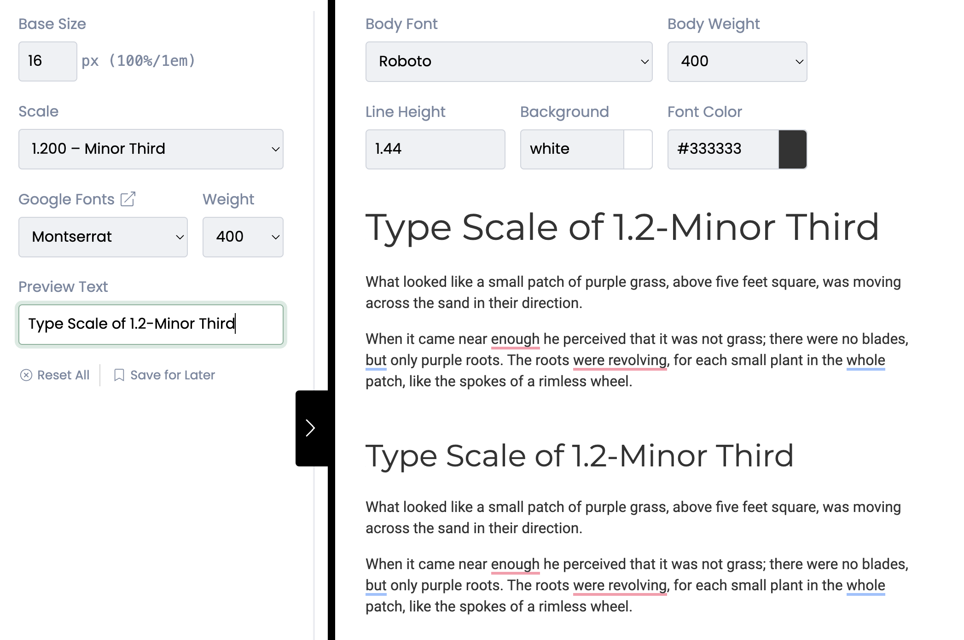Collapse sidebar with the chevron arrow handle

pos(311,428)
